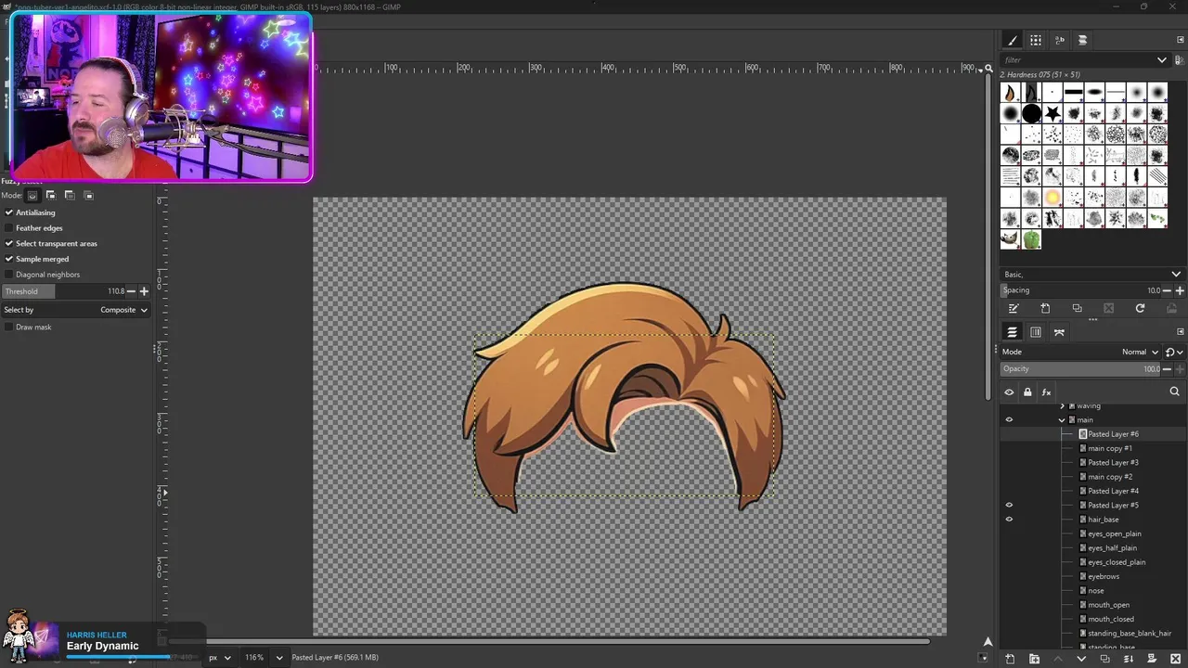Duplicate the selected brush

pos(1077,309)
